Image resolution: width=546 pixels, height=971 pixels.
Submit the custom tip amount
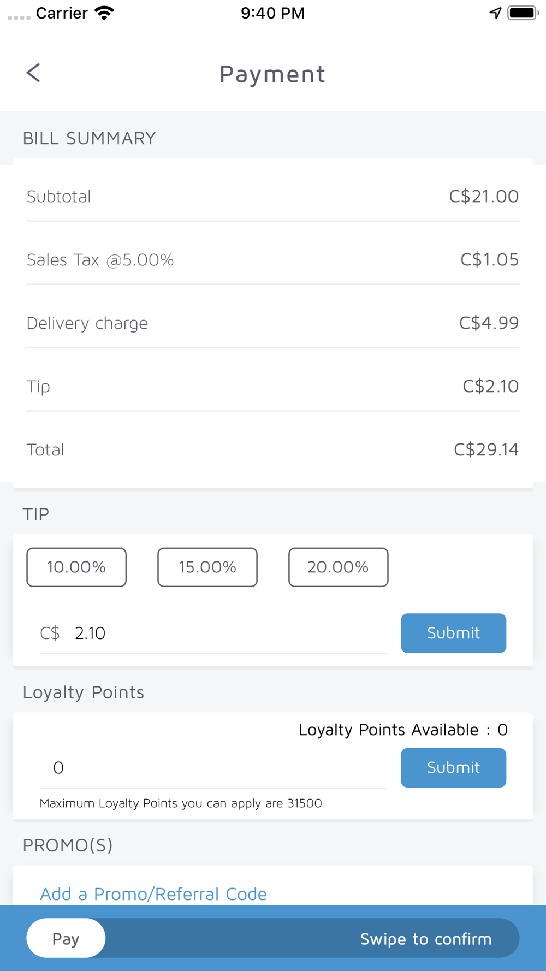coord(453,633)
